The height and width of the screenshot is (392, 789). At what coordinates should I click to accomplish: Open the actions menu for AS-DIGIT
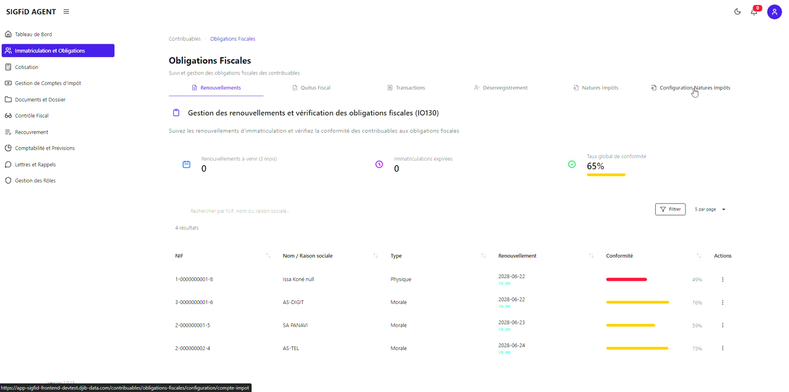tap(722, 302)
